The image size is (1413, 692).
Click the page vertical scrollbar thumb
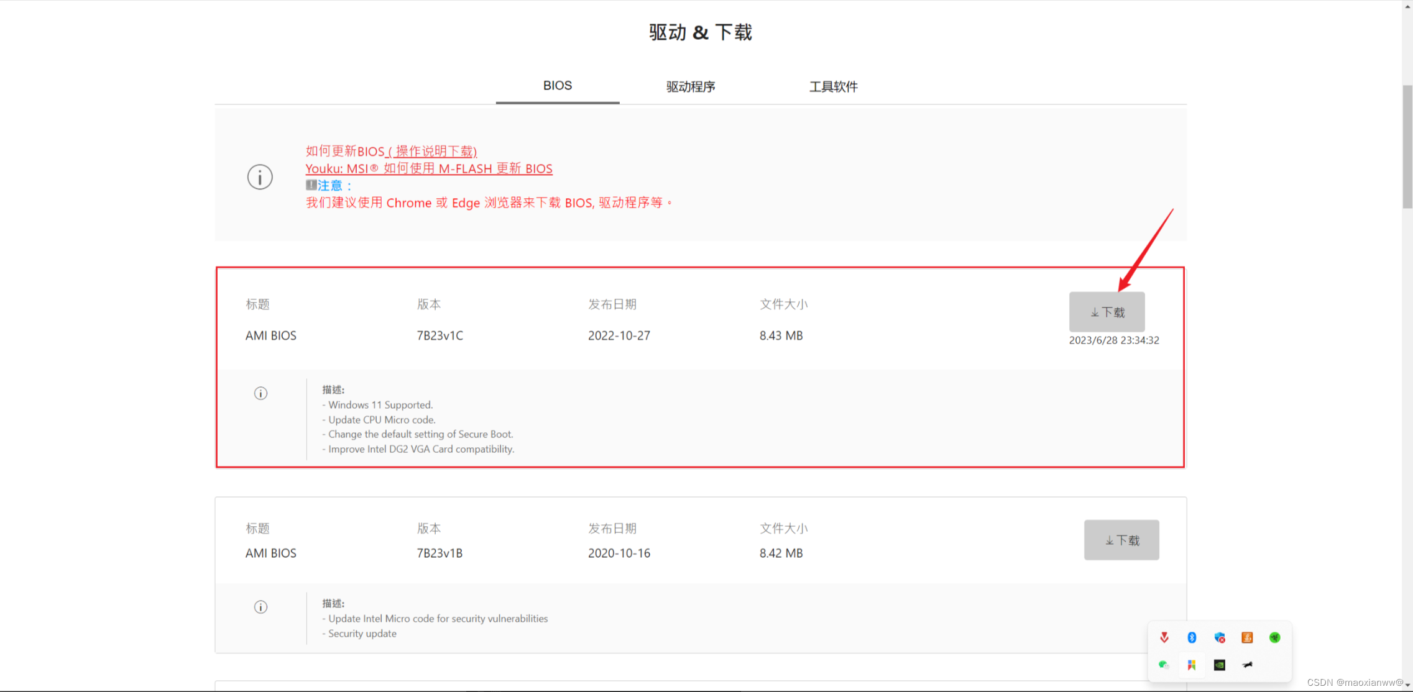[x=1407, y=147]
